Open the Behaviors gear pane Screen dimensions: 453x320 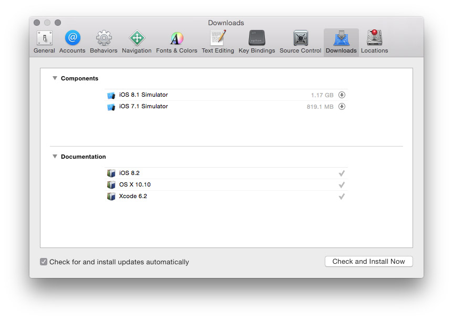coord(104,42)
